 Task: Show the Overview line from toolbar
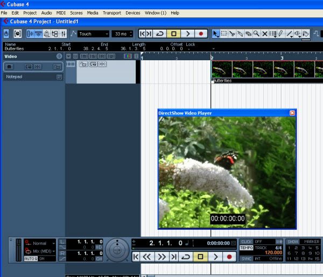47,33
